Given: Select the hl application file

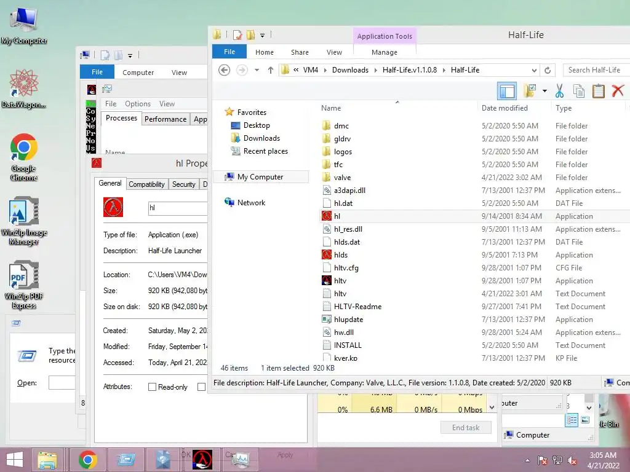Looking at the screenshot, I should tap(337, 216).
